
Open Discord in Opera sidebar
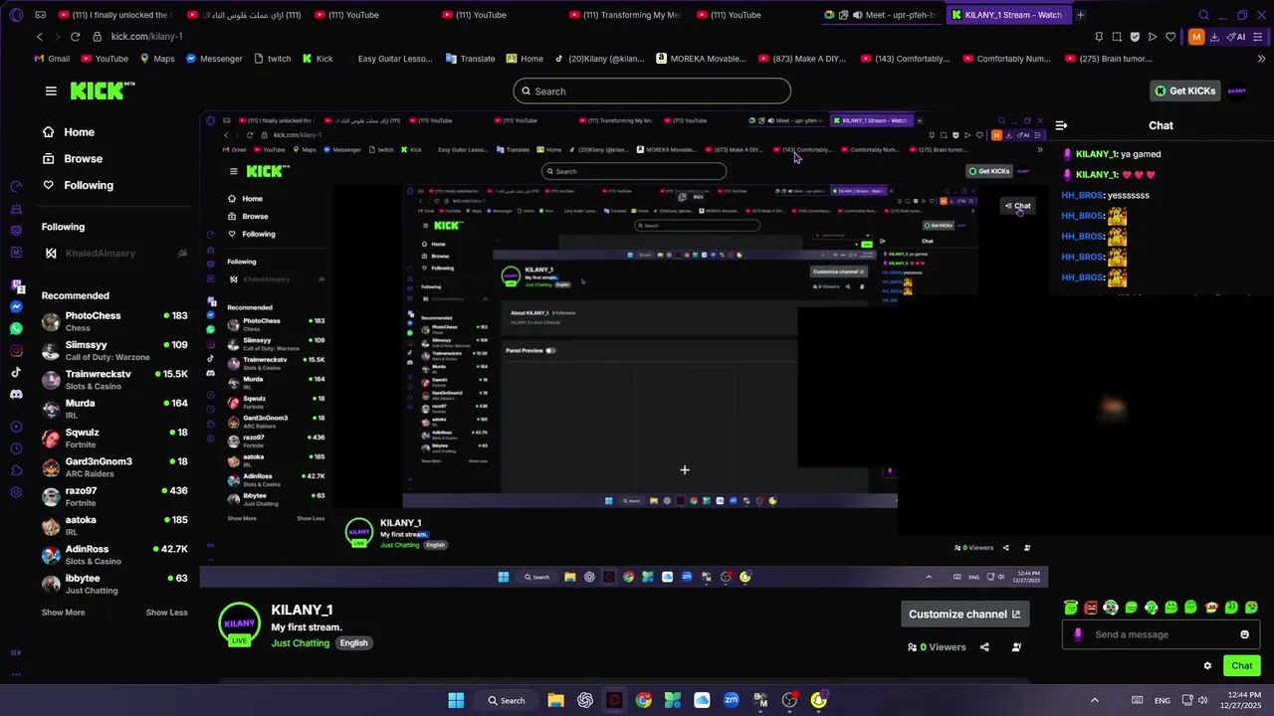pyautogui.click(x=16, y=394)
